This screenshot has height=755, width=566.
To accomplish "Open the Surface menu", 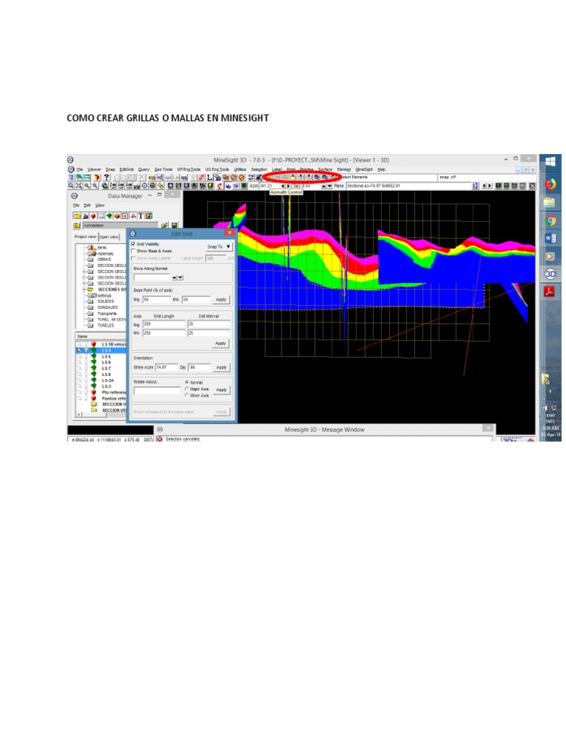I will (325, 170).
